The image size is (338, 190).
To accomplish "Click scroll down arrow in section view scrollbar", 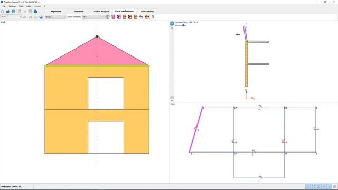I will 172,101.
